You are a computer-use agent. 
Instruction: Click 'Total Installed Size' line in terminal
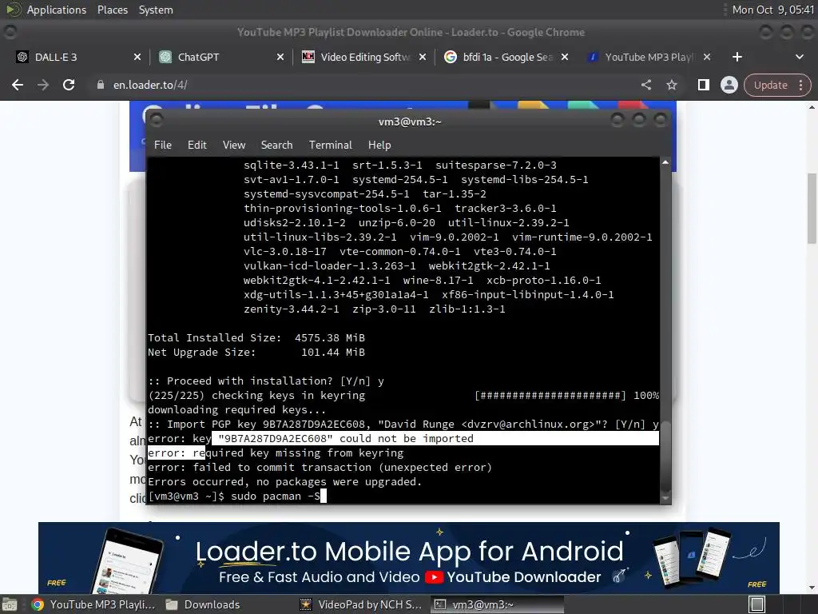[x=256, y=338]
